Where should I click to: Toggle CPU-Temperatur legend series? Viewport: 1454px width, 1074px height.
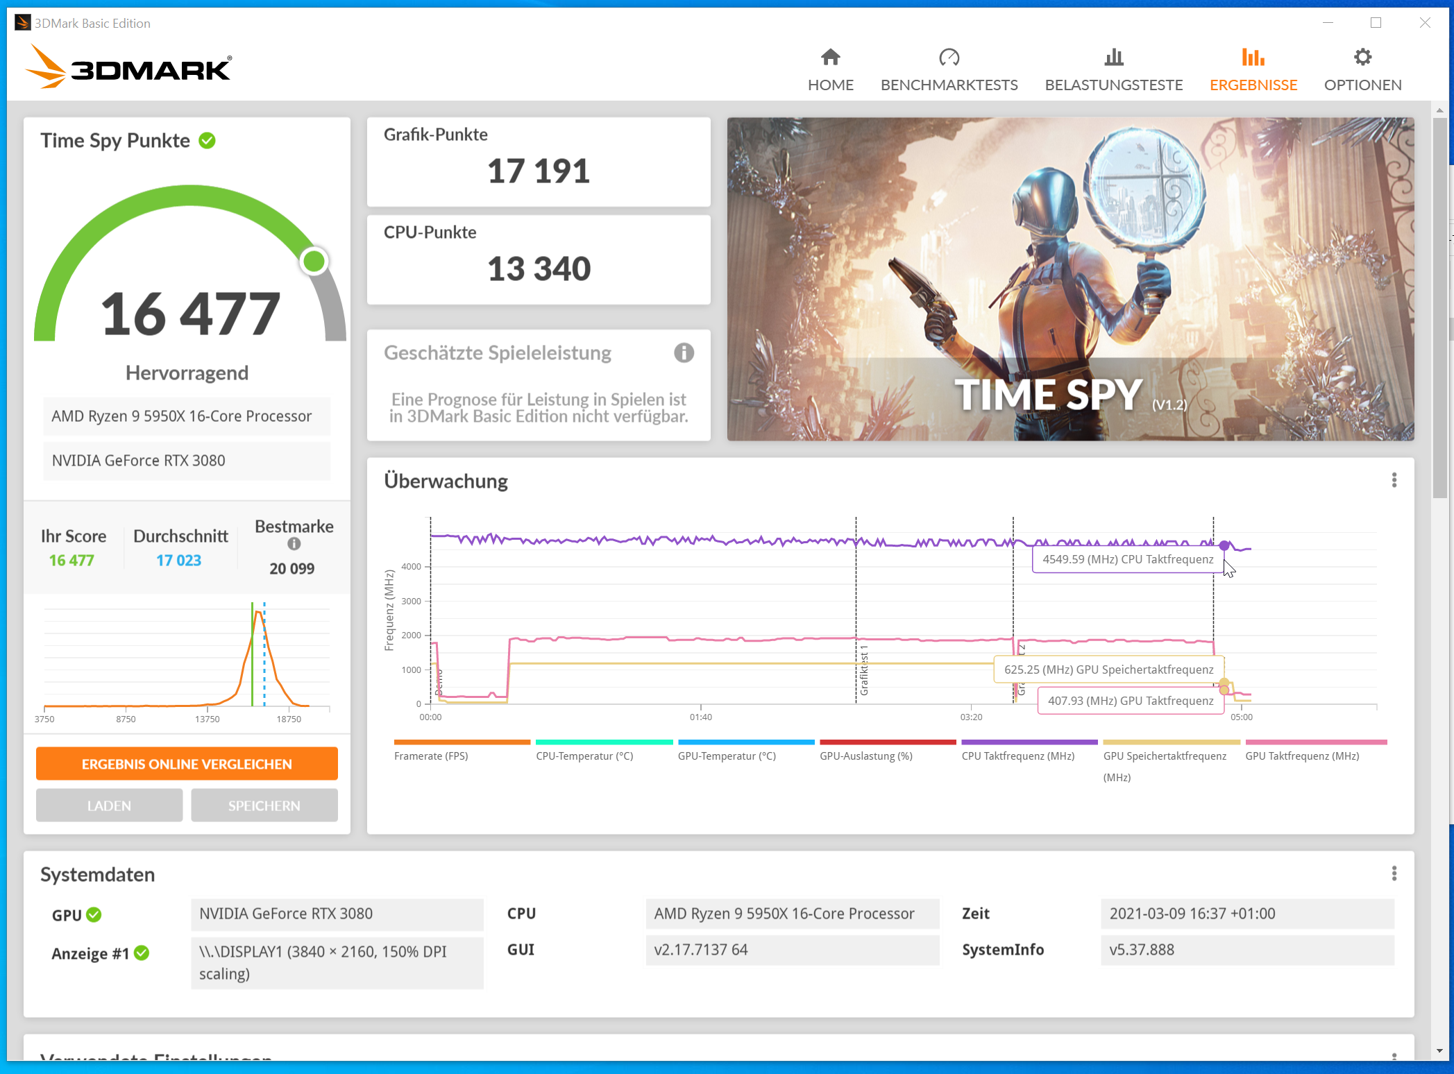pyautogui.click(x=584, y=756)
